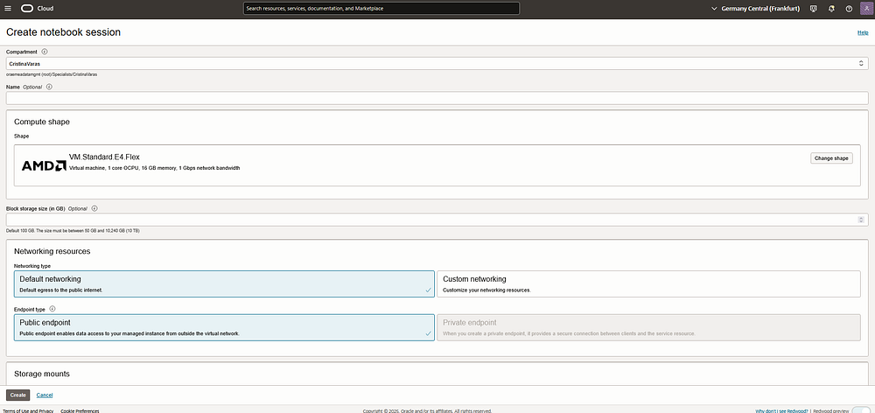Show the Block storage size info icon
Image resolution: width=875 pixels, height=413 pixels.
click(x=94, y=208)
